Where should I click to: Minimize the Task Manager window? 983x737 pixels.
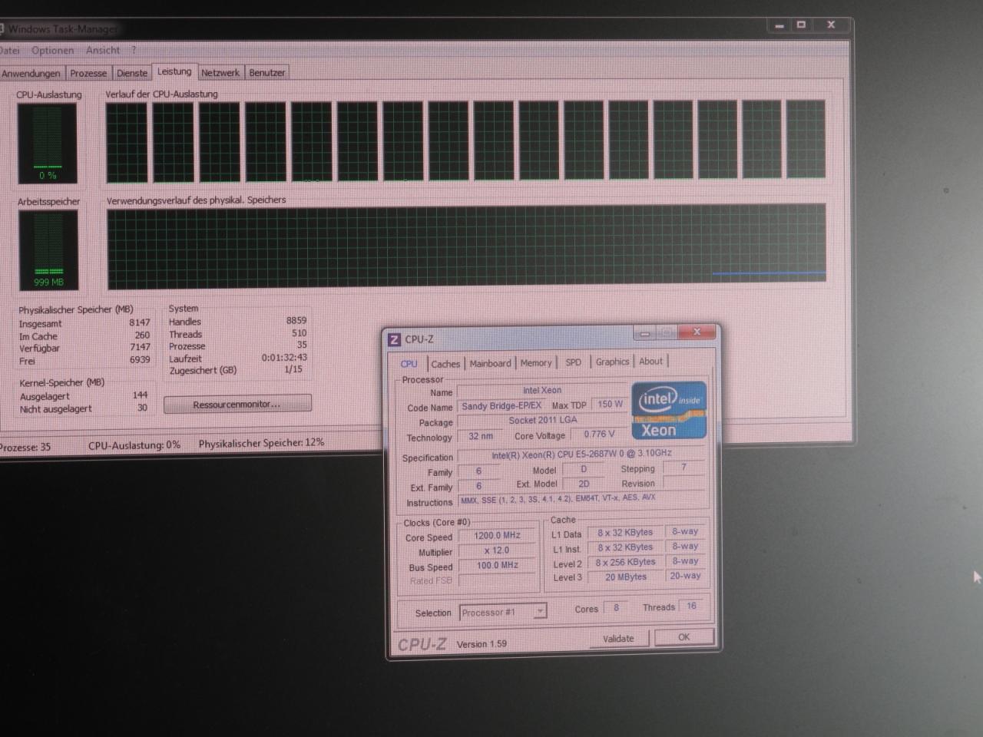point(779,25)
